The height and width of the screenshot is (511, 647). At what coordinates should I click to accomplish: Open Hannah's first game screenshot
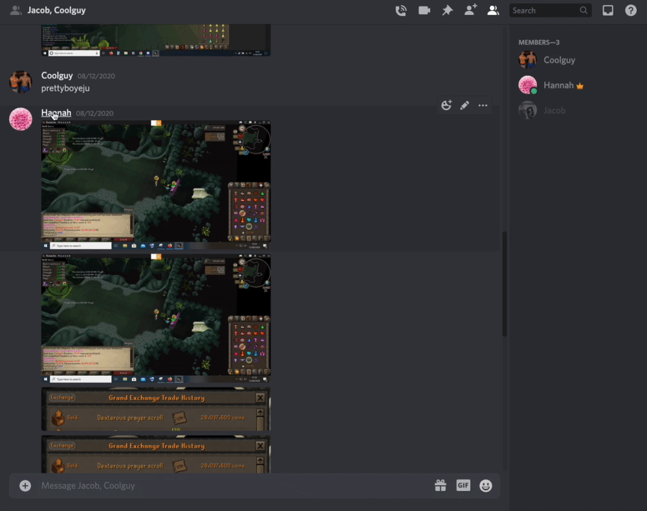(156, 185)
